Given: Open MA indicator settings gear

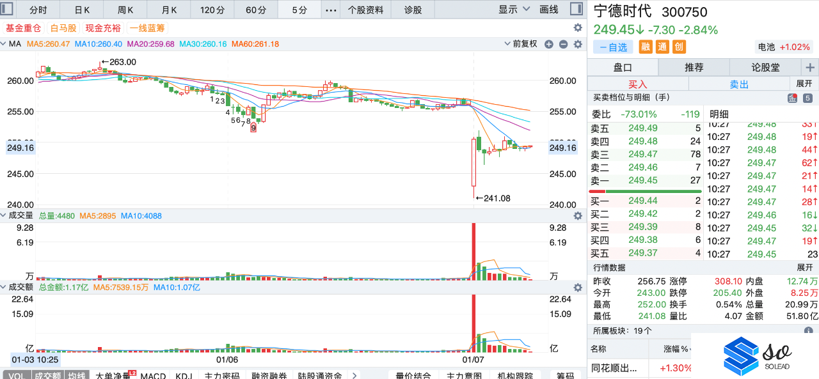Looking at the screenshot, I should [x=578, y=44].
